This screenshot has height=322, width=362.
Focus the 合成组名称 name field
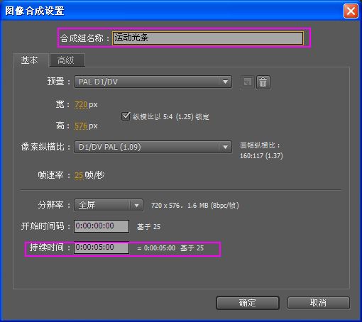tap(207, 38)
